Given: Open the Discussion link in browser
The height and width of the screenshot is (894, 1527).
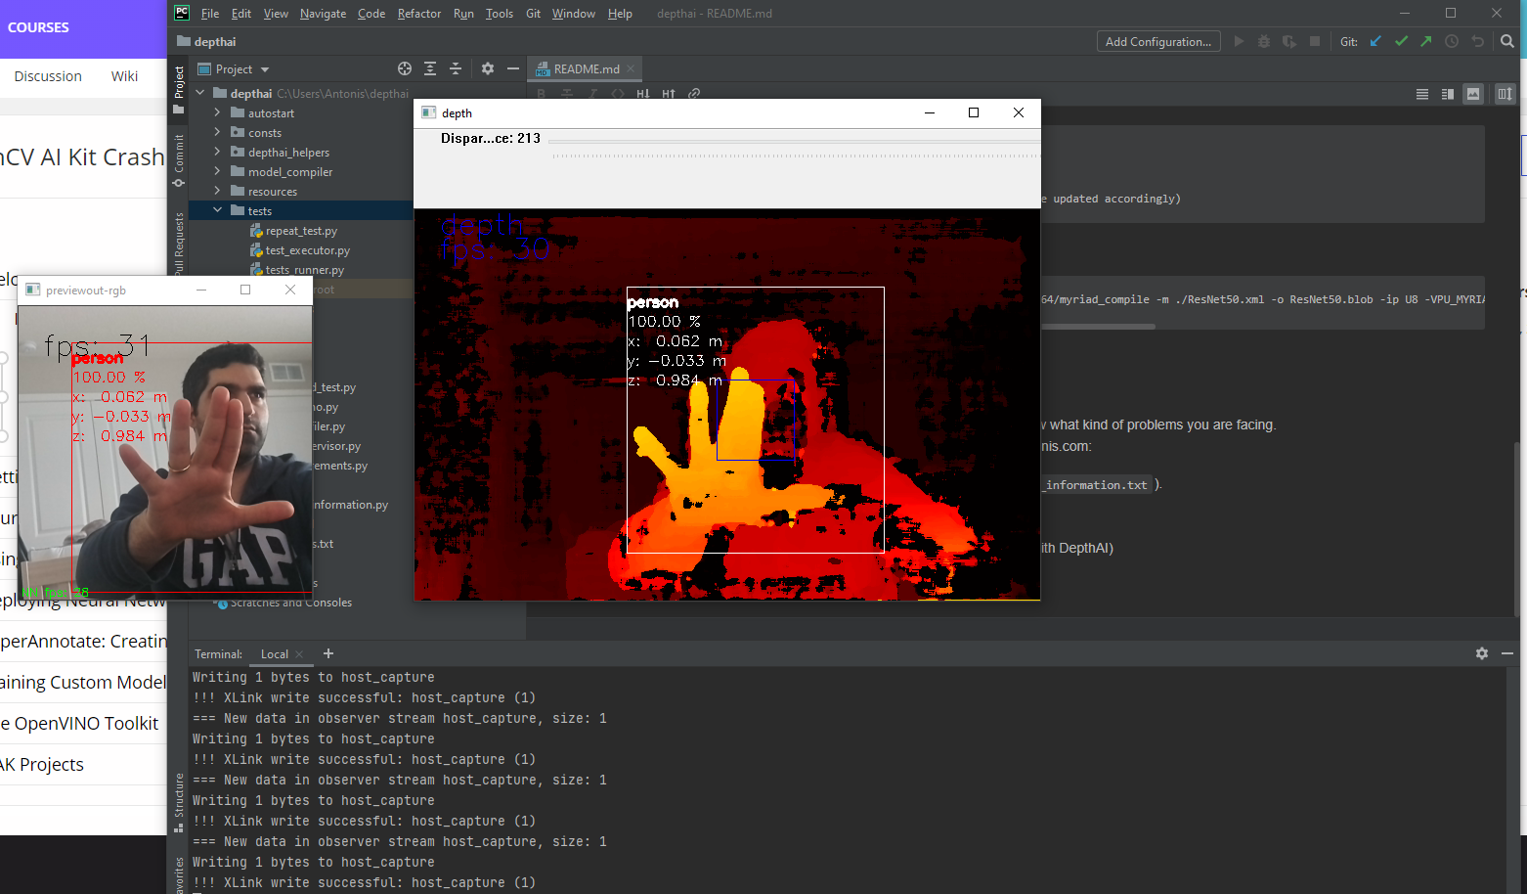Looking at the screenshot, I should pyautogui.click(x=48, y=76).
